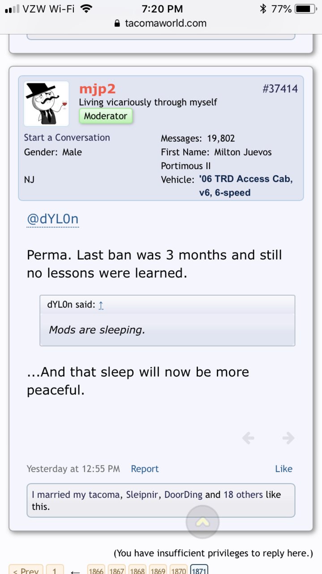Open DoorDing's profile from the likes list
Image resolution: width=322 pixels, height=574 pixels.
pyautogui.click(x=184, y=495)
